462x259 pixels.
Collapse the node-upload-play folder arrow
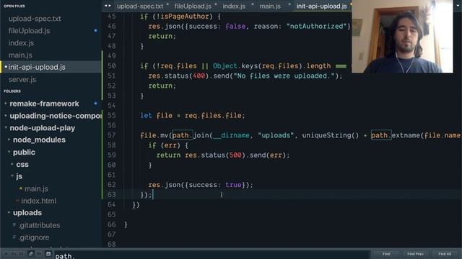[x=6, y=128]
